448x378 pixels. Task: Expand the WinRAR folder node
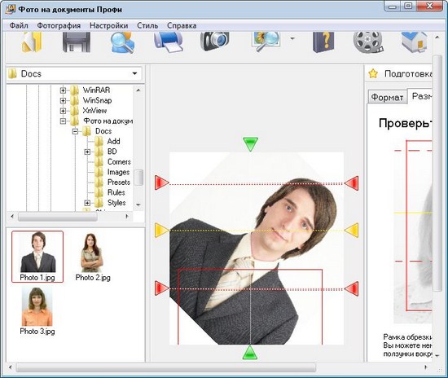point(63,90)
